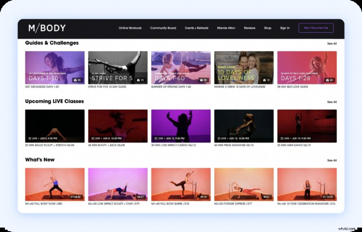Open the live class thumbnail for Jun 19
The image size is (362, 232).
307,126
